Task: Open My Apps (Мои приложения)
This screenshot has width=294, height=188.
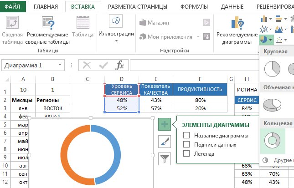Action: [x=166, y=37]
